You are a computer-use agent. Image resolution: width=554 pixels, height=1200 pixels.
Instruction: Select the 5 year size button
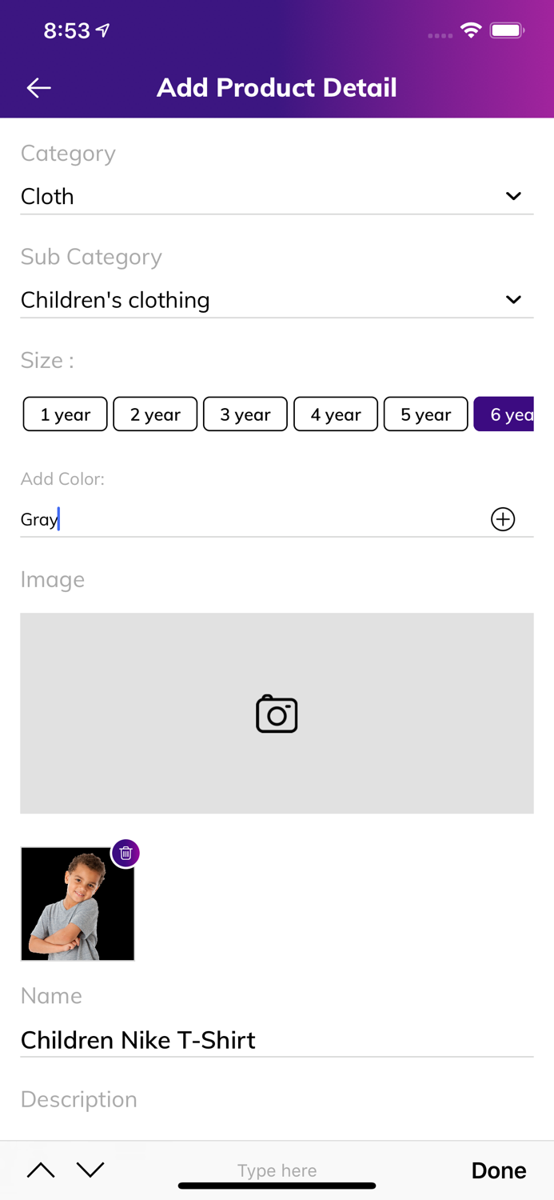click(x=426, y=414)
